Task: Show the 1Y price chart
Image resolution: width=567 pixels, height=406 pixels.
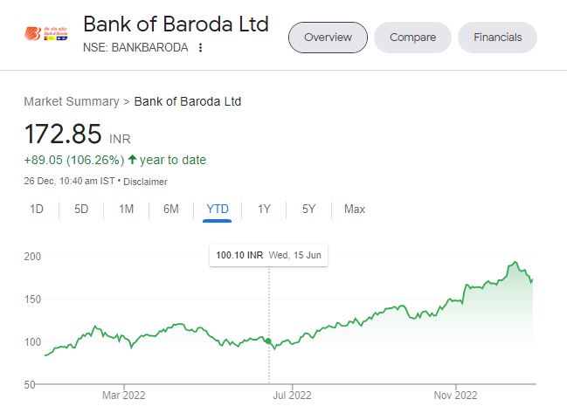Action: coord(264,209)
